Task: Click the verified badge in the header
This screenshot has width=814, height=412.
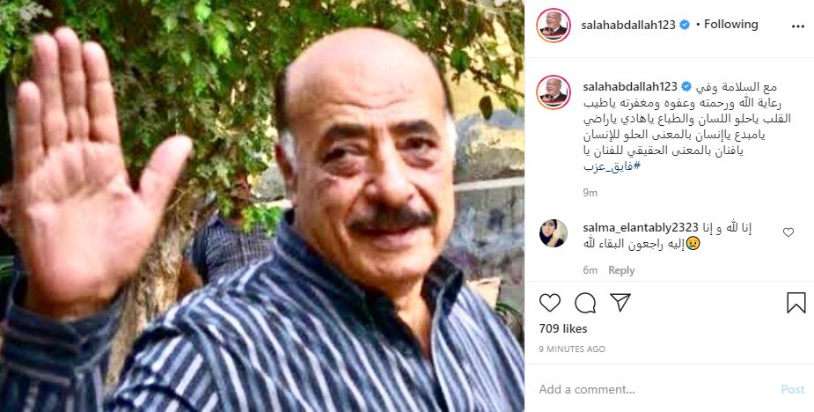Action: click(x=685, y=25)
